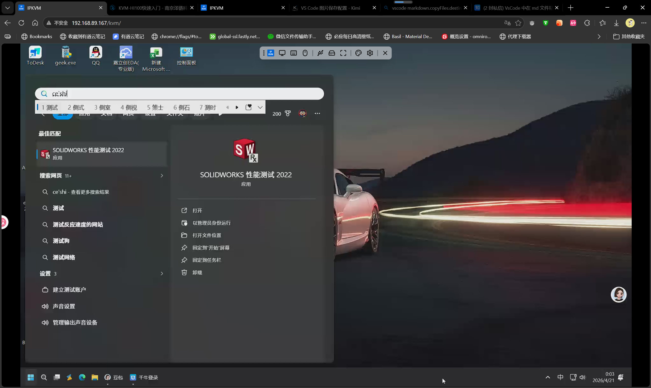The height and width of the screenshot is (388, 651).
Task: Choose 以管理员身份运行 for SOLIDWORKS
Action: [x=211, y=223]
